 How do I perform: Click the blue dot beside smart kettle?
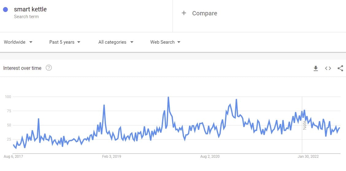pyautogui.click(x=5, y=10)
